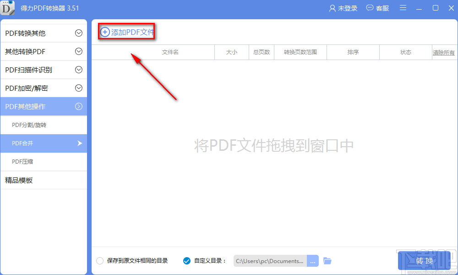Open the hamburger main menu

click(x=403, y=8)
